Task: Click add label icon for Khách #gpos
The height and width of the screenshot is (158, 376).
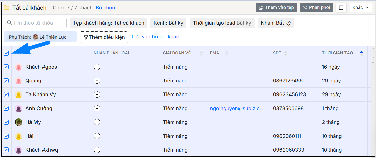Action: point(97,67)
